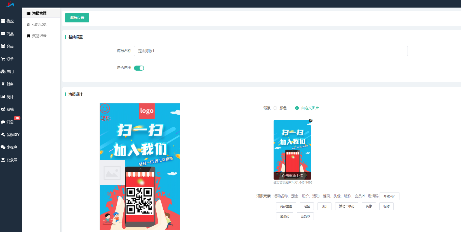461x232 pixels.
Task: Toggle the 是否启用 switch
Action: 139,68
